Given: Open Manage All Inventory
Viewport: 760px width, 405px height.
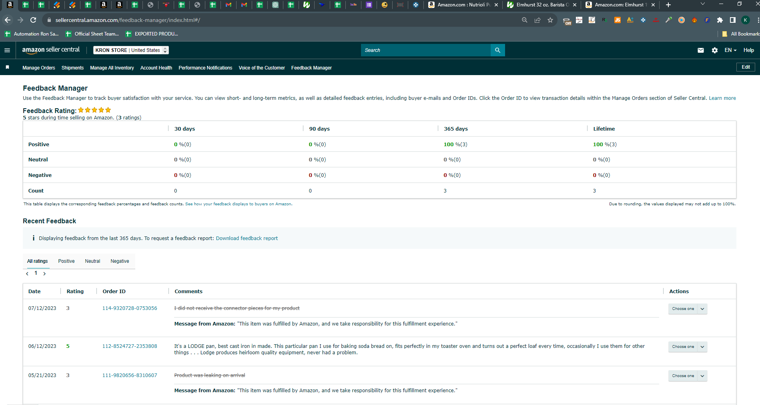Looking at the screenshot, I should (x=112, y=68).
